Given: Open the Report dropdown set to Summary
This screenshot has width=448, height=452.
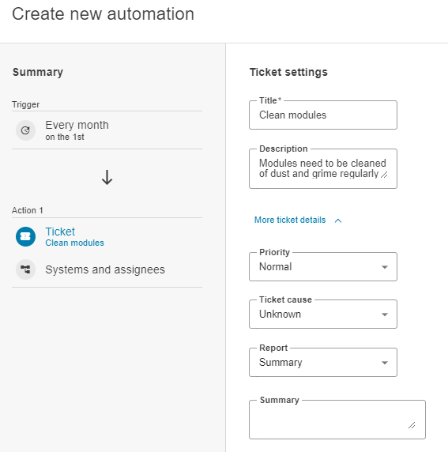Looking at the screenshot, I should [323, 363].
